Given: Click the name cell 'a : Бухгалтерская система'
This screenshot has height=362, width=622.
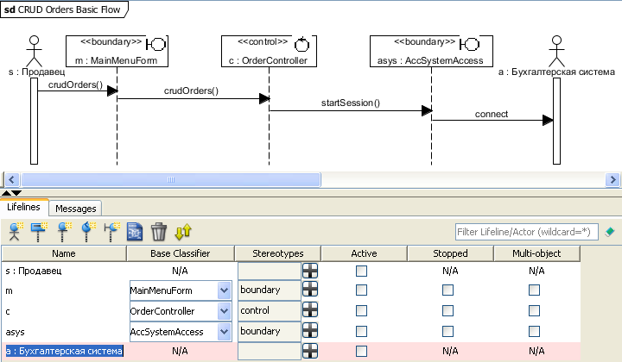Looking at the screenshot, I should click(64, 351).
